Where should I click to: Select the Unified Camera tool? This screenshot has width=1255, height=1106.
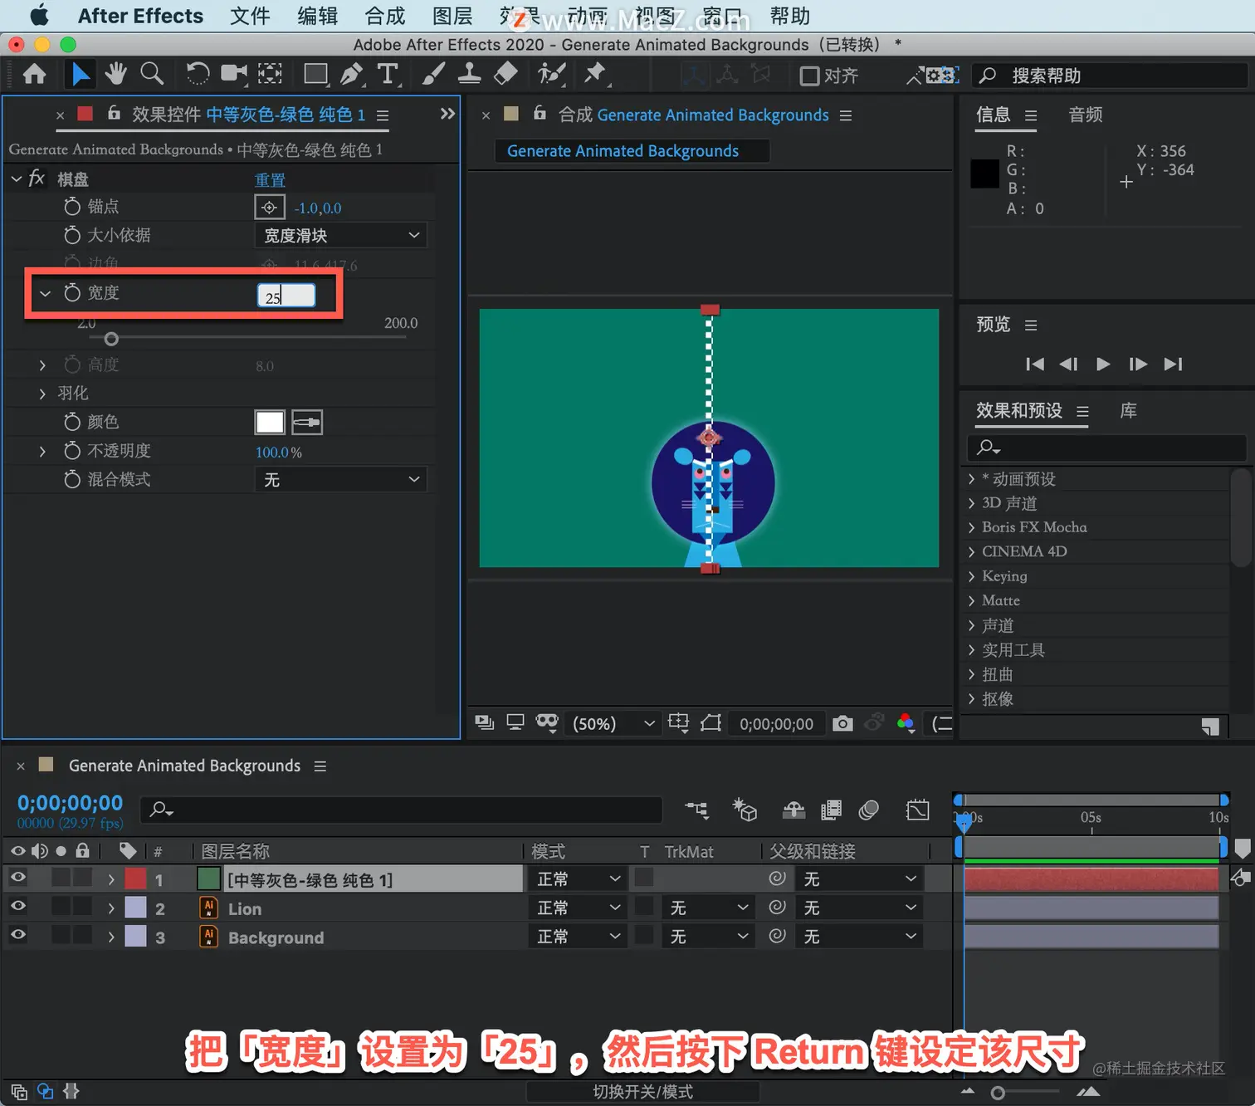[234, 74]
